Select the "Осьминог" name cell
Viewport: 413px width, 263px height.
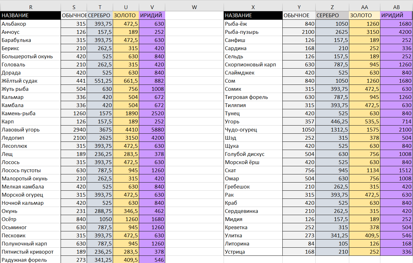coord(30,227)
